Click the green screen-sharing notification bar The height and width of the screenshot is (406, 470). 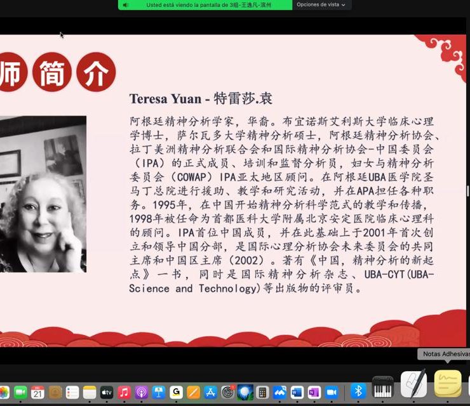coord(205,5)
